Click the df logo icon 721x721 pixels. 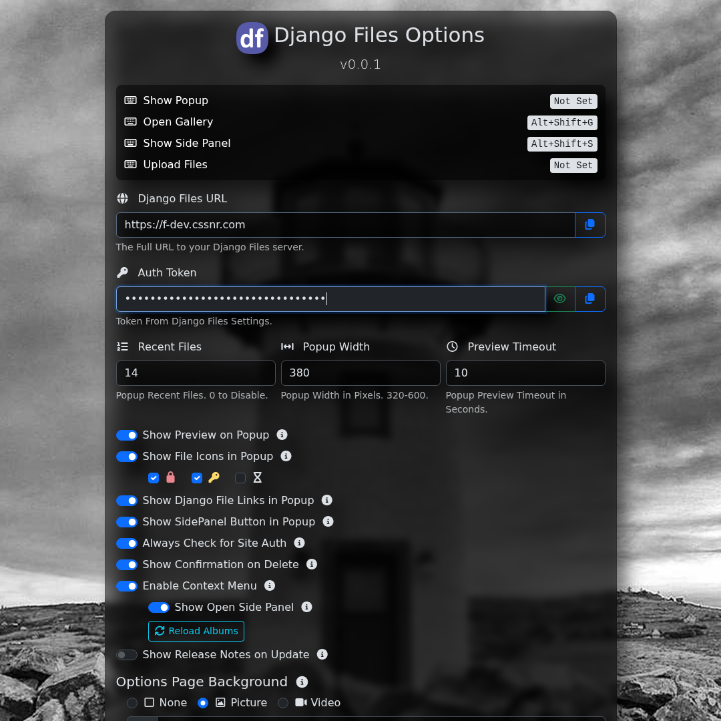pos(252,38)
